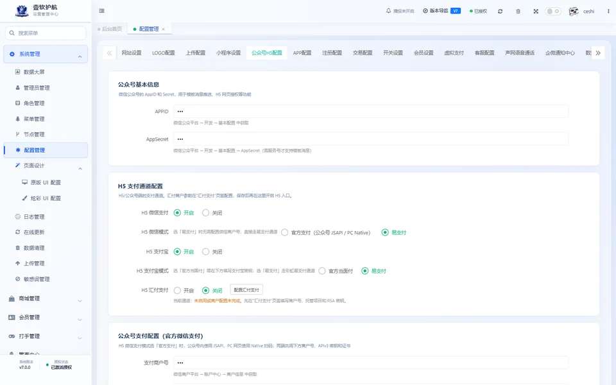This screenshot has width=616, height=385.
Task: Switch to the APP配置 tab
Action: [302, 53]
